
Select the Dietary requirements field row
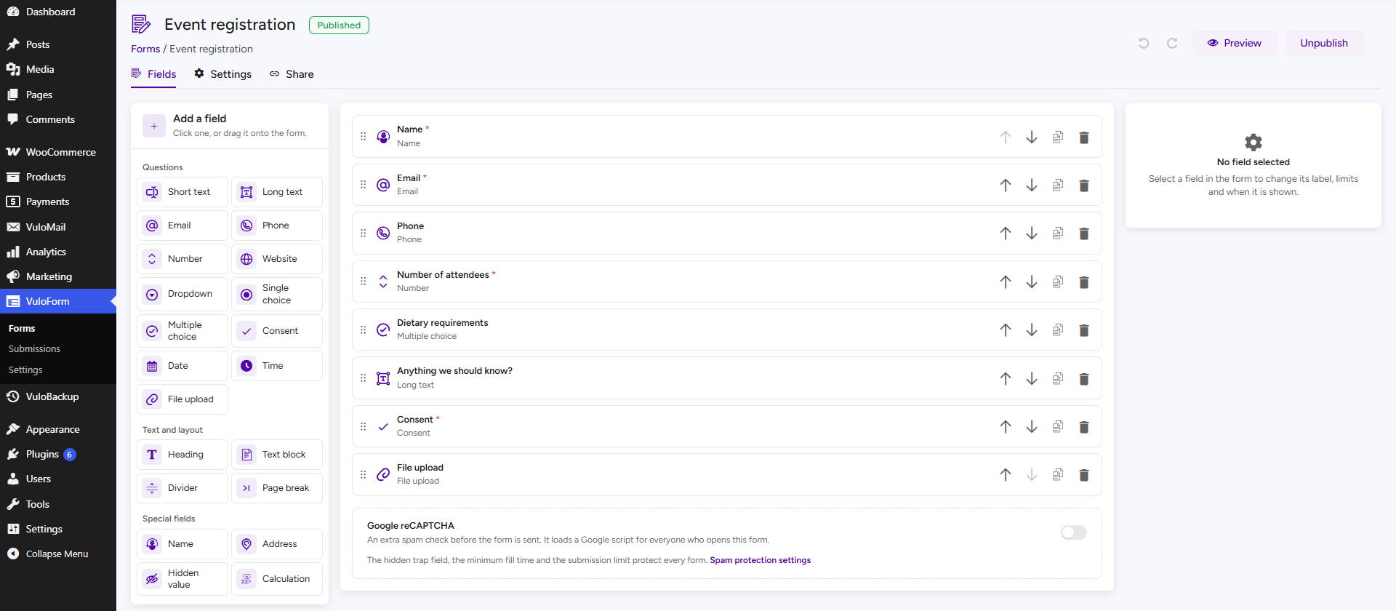pos(727,330)
